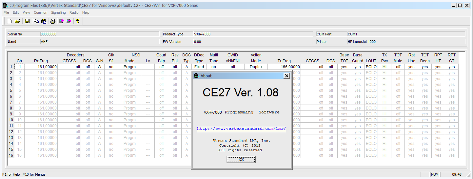Click the application icon in the main title bar
Viewport: 473px width, 179px height.
pos(5,5)
